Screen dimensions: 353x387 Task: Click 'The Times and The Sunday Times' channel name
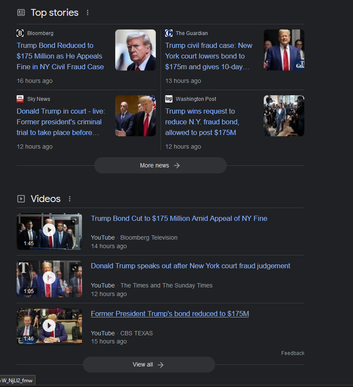coord(166,286)
